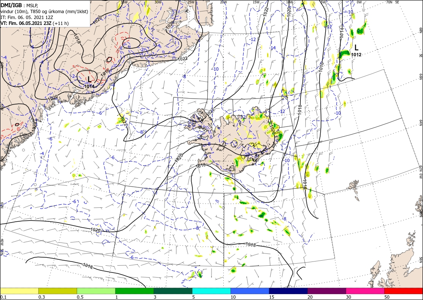
Task: Click the '1012' pressure value under L
Action: 356,55
